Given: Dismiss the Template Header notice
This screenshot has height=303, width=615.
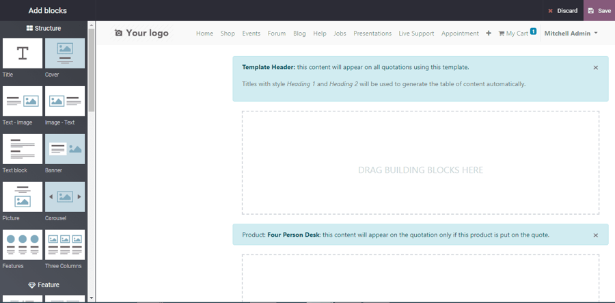Looking at the screenshot, I should pos(595,68).
